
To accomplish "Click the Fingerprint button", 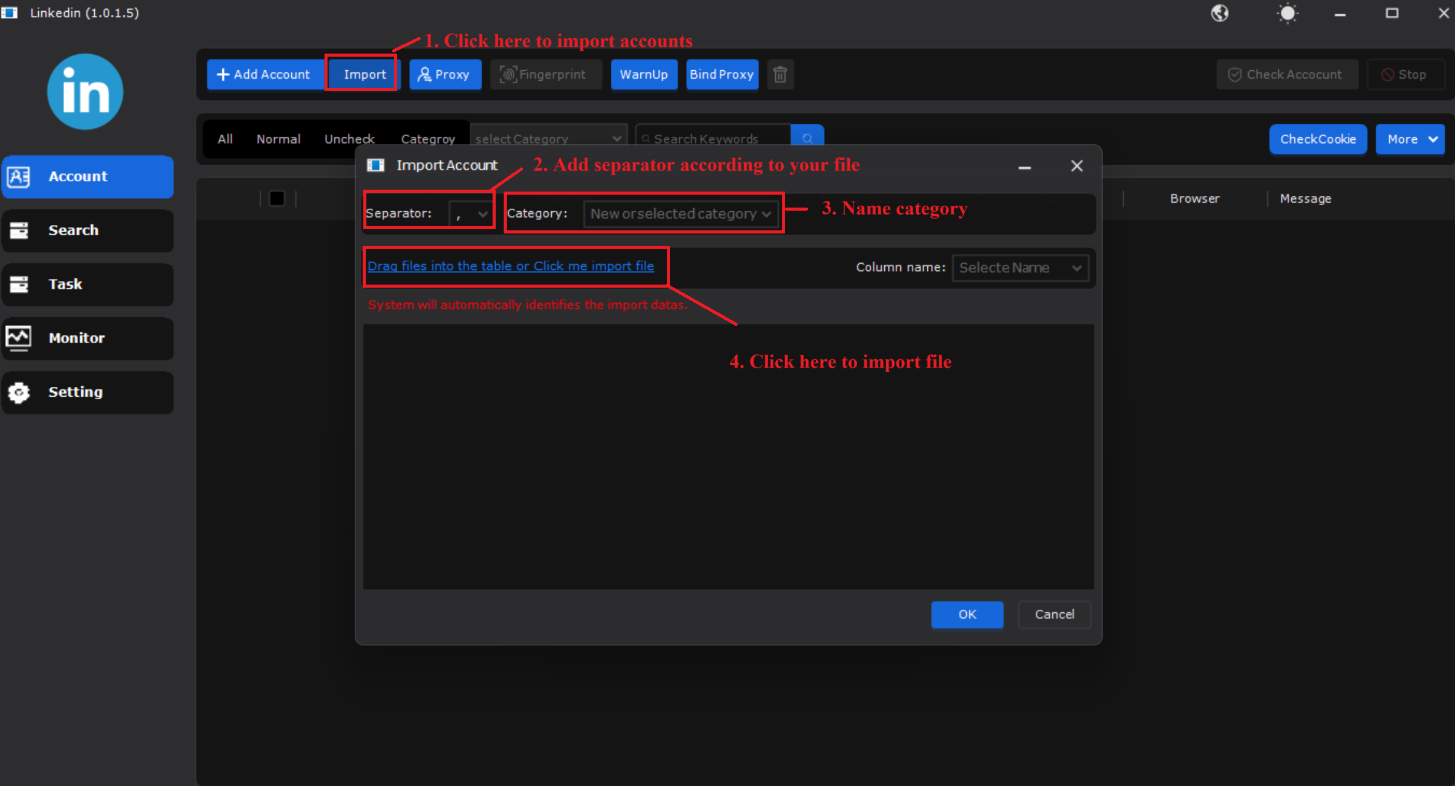I will point(546,75).
